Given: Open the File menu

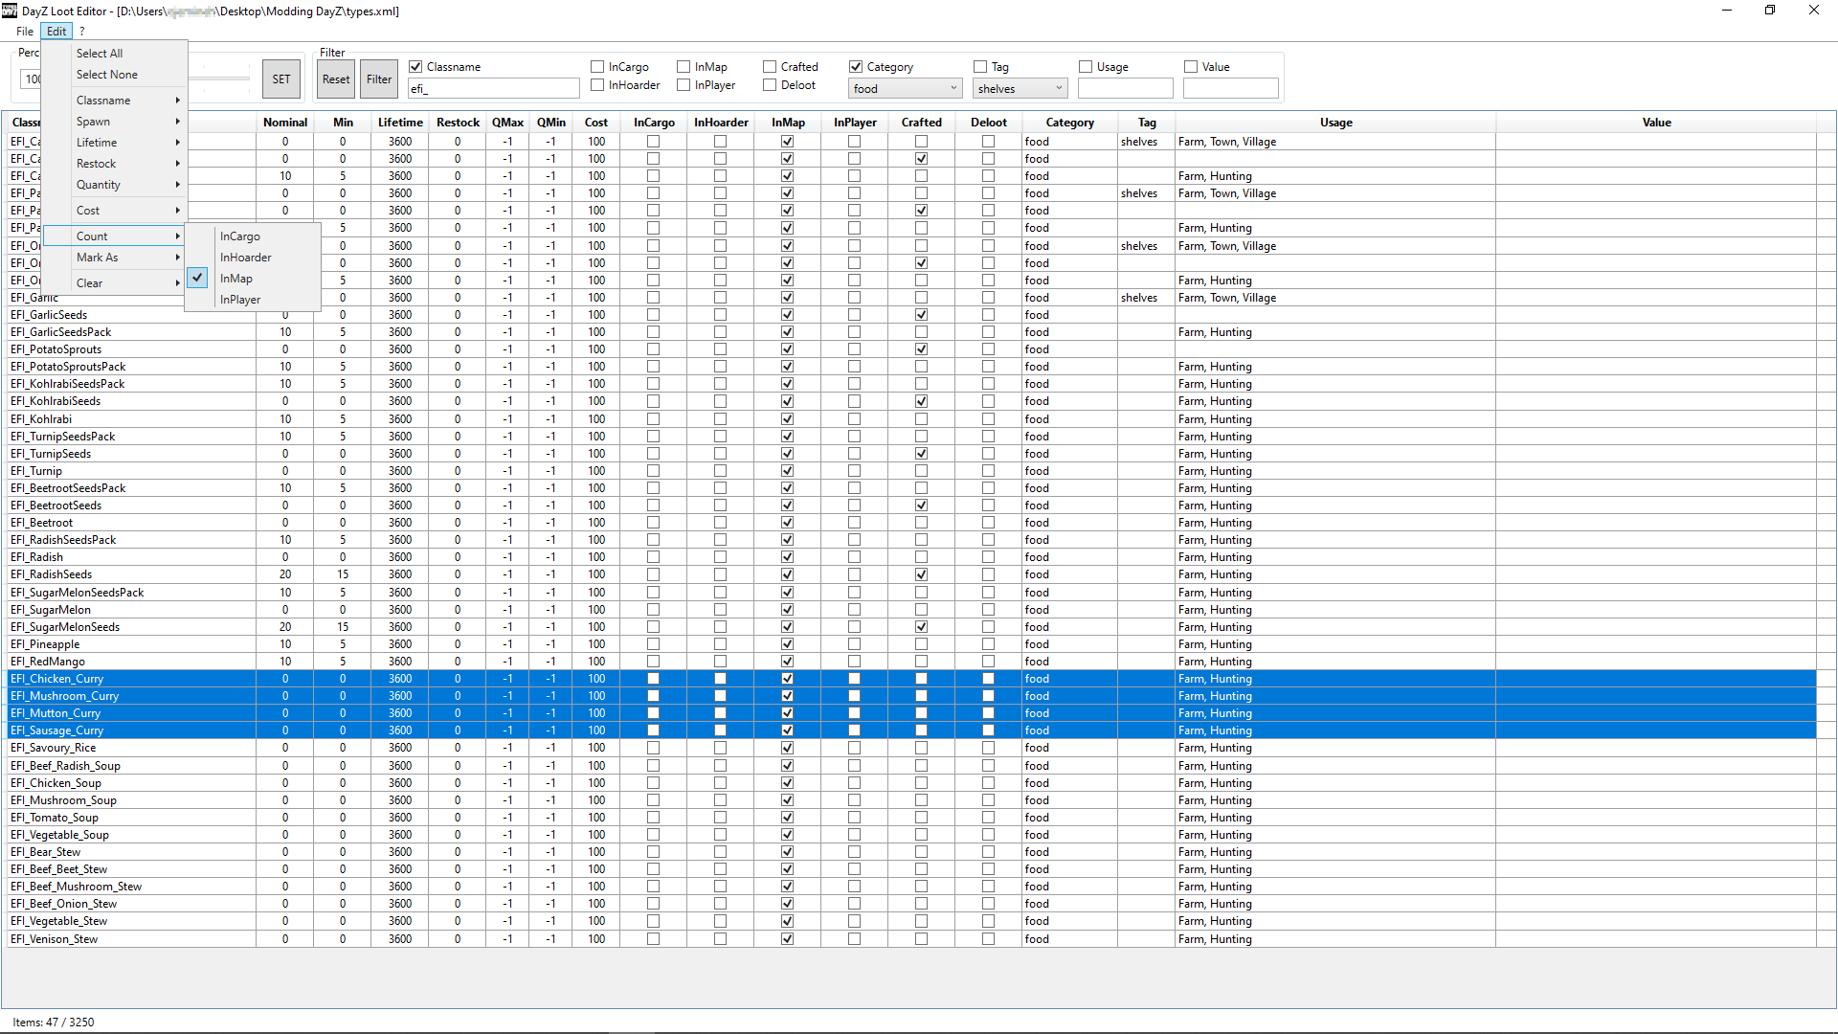Looking at the screenshot, I should click(25, 32).
